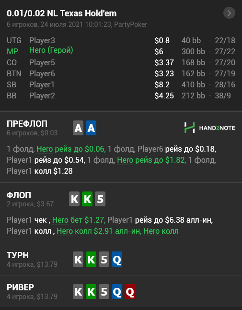Screen dimensions: 242x310
Task: Click Hero link in flop bet $1.27
Action: tap(60, 220)
